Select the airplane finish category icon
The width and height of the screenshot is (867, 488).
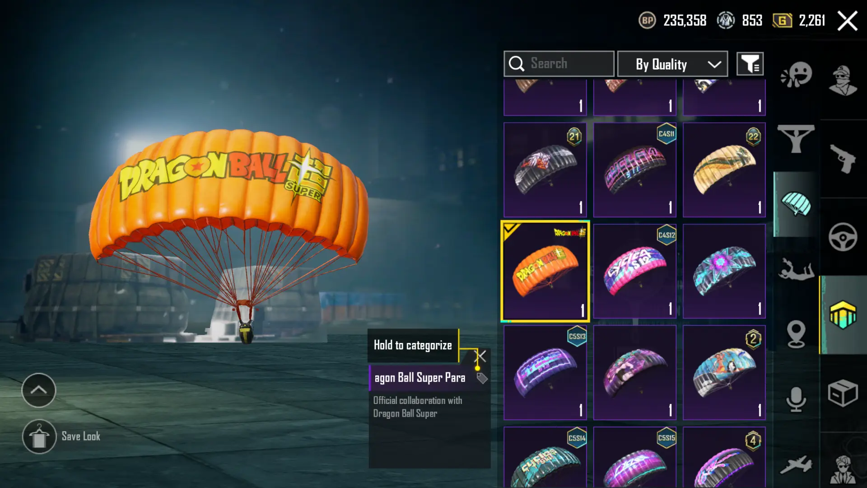click(796, 465)
